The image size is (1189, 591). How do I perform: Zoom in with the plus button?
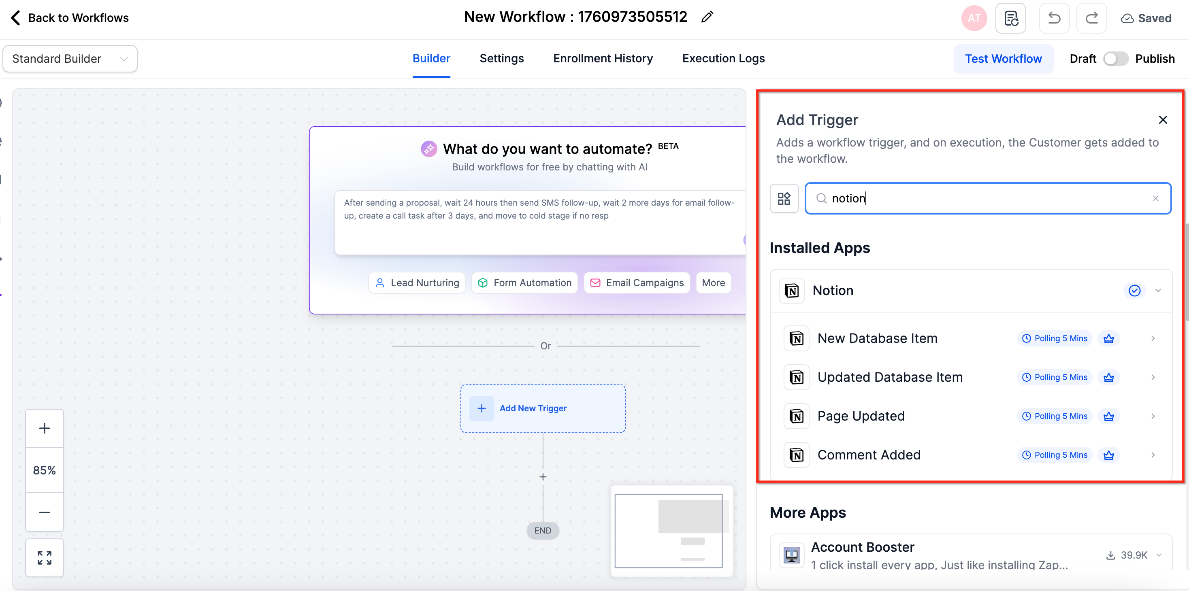click(44, 428)
